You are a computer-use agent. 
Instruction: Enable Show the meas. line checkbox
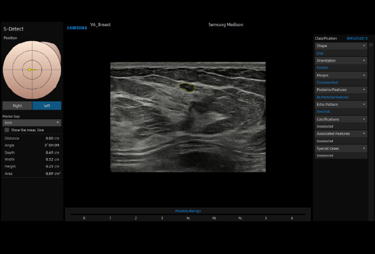point(7,130)
